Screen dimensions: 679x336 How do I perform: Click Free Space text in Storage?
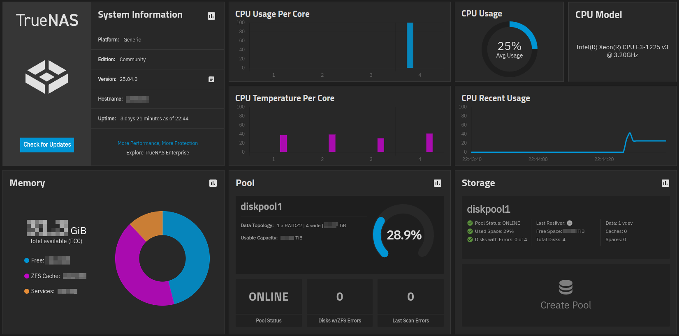point(560,231)
